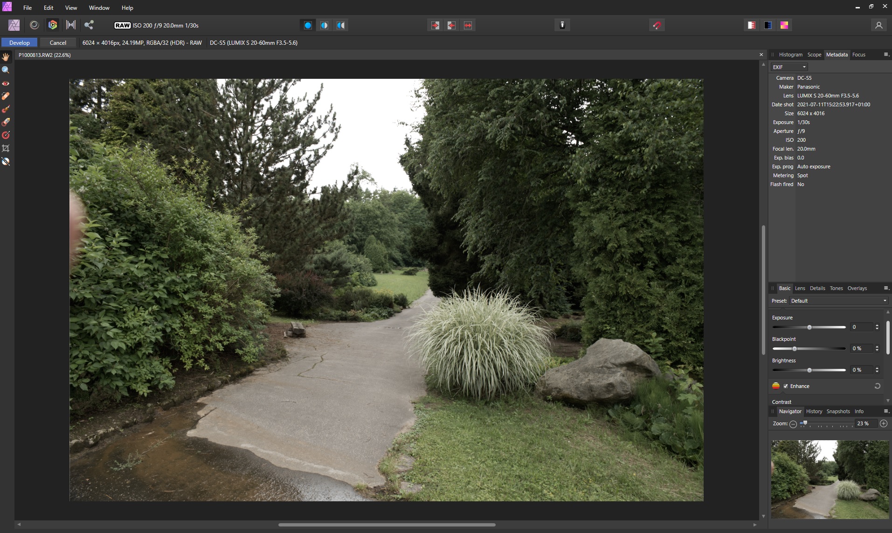892x533 pixels.
Task: Open the account profile icon
Action: 878,25
